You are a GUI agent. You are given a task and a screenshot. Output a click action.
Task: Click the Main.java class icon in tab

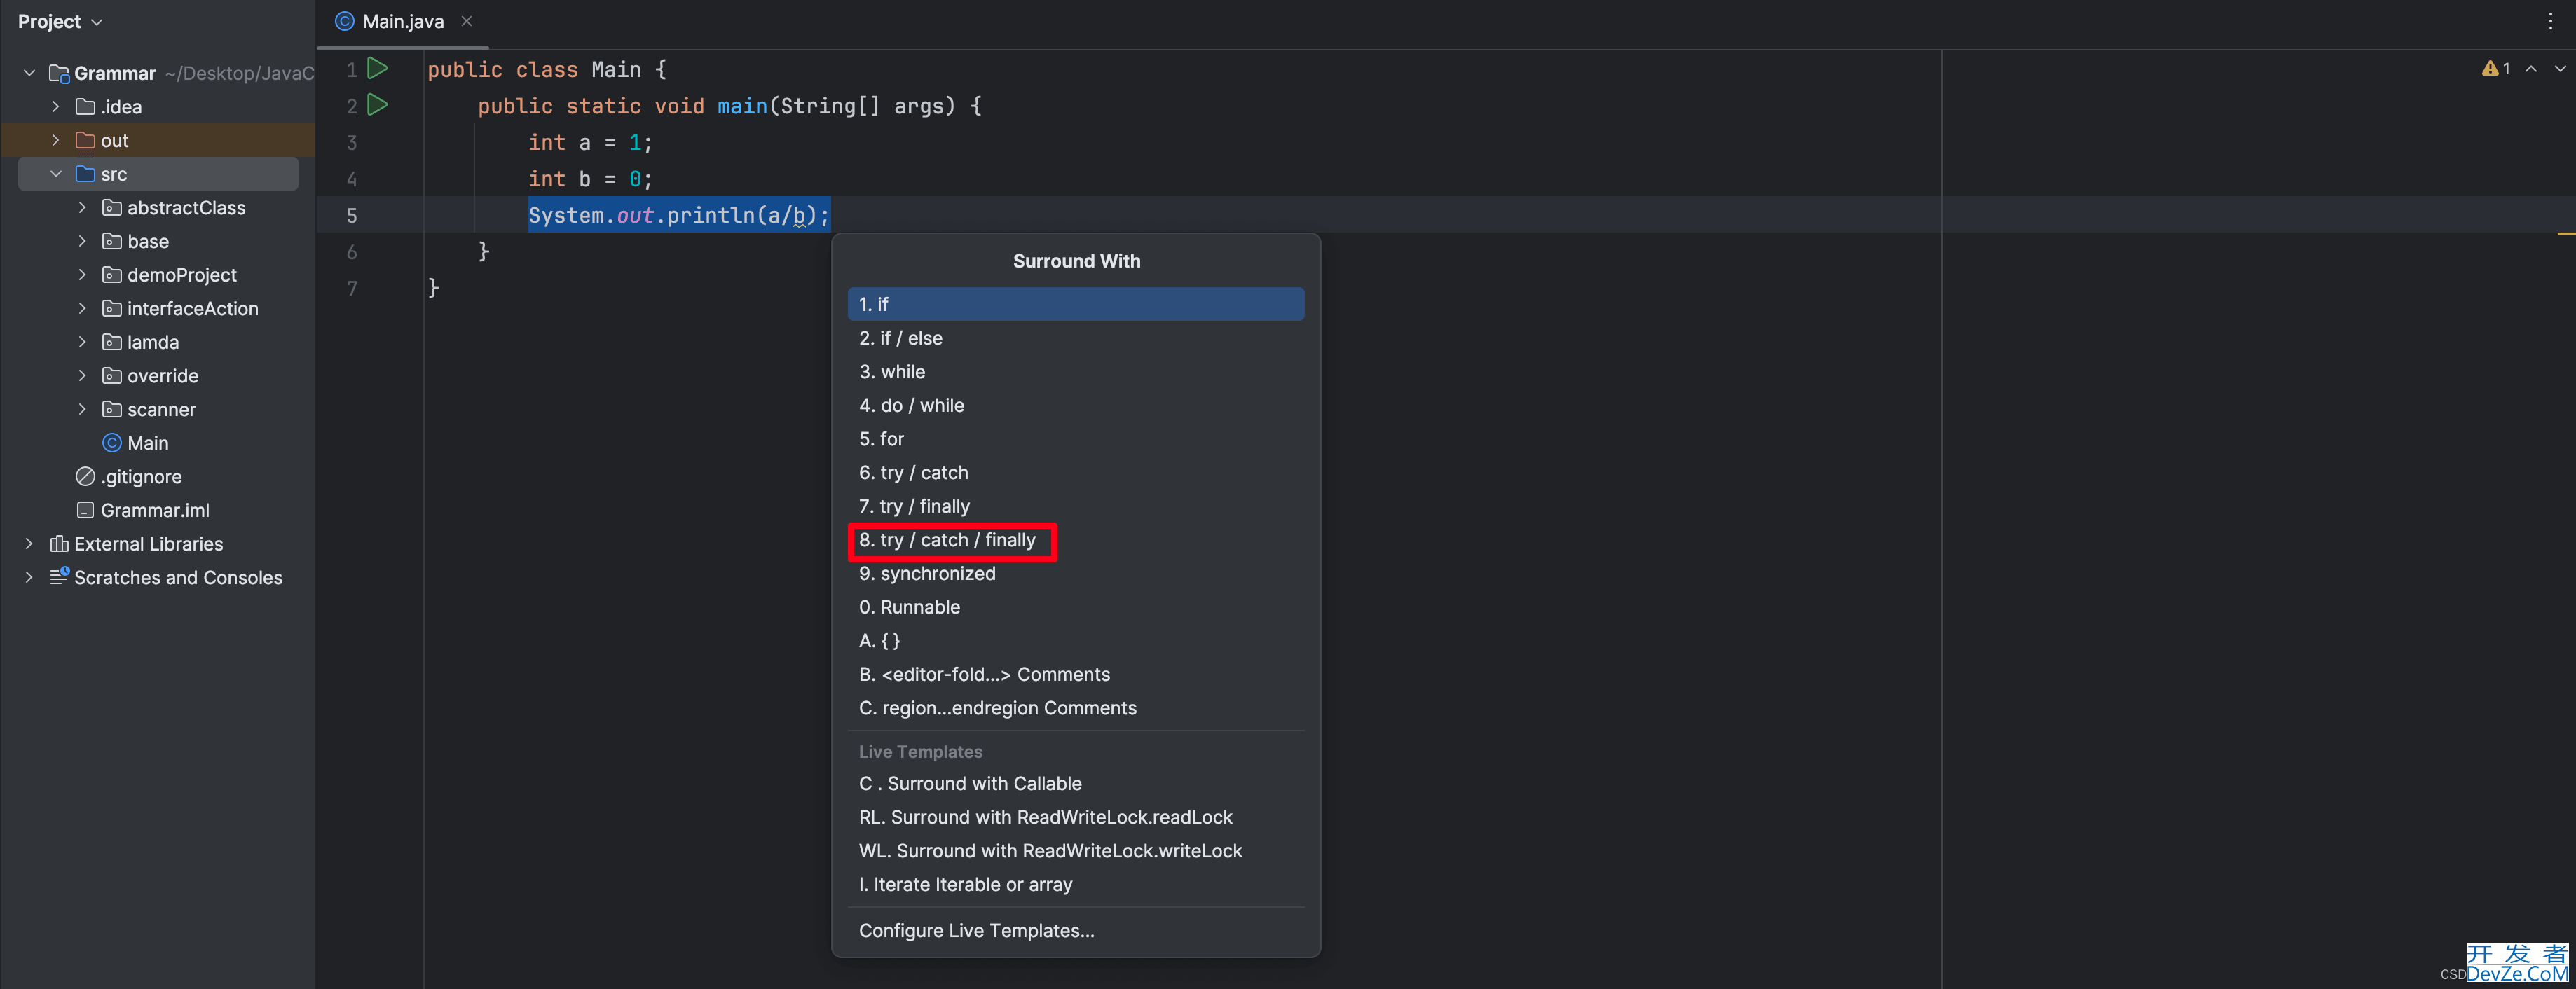pos(344,21)
